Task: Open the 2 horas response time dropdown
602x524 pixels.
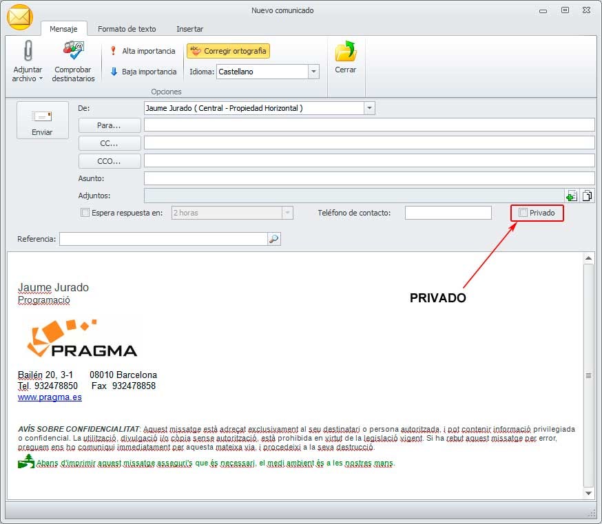Action: [x=287, y=213]
